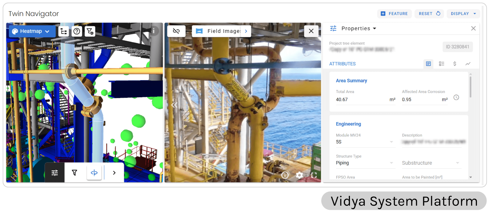Switch to the trend chart icon tab

point(468,64)
